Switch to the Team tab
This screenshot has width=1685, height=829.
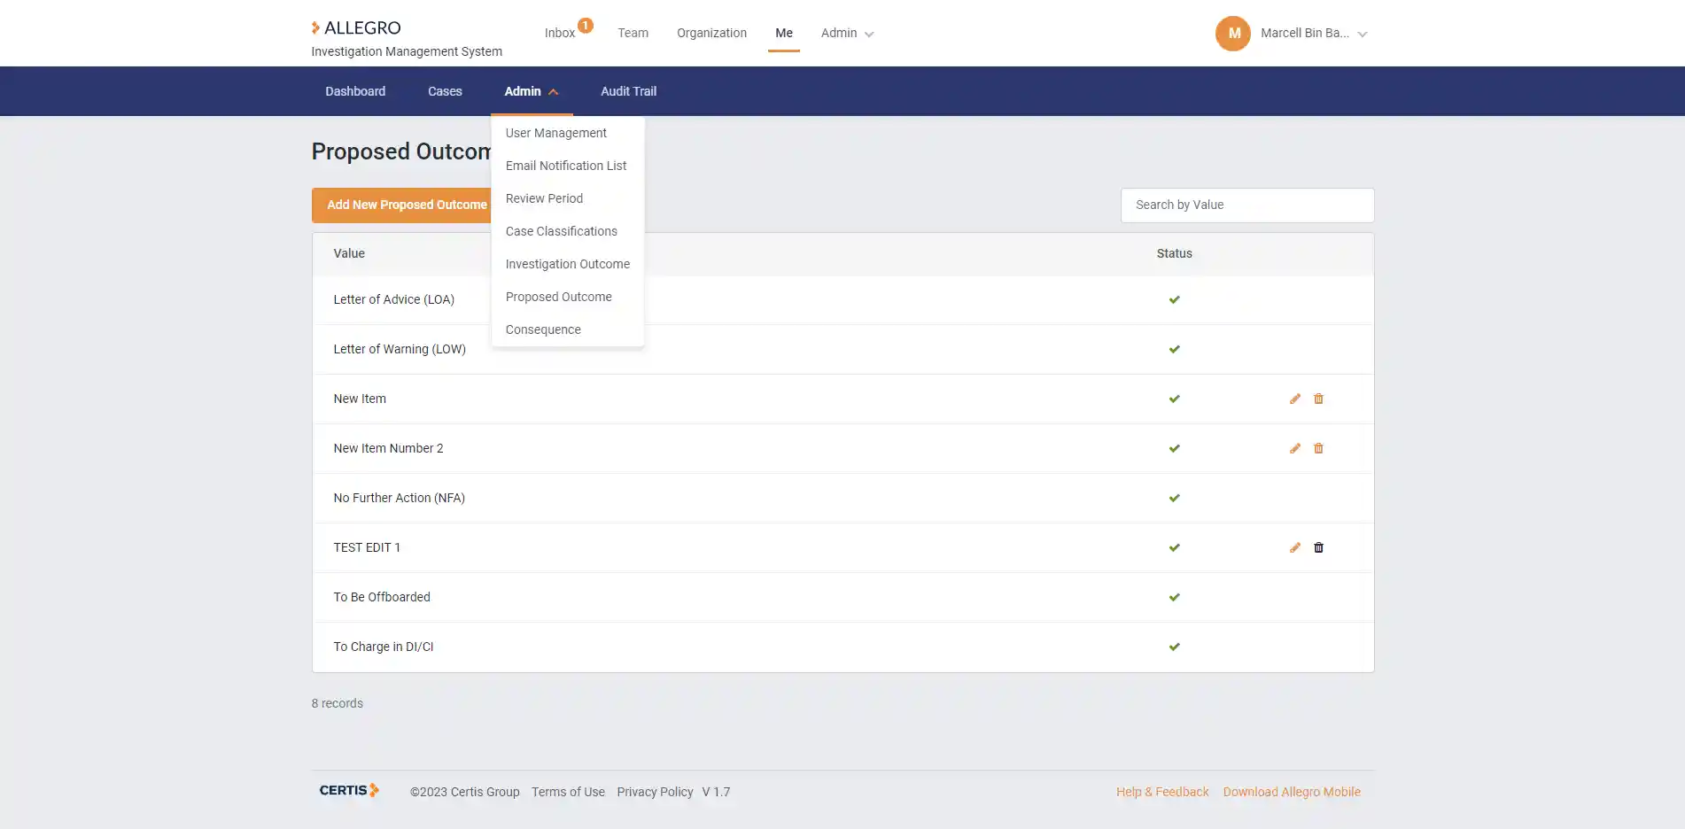click(x=633, y=33)
